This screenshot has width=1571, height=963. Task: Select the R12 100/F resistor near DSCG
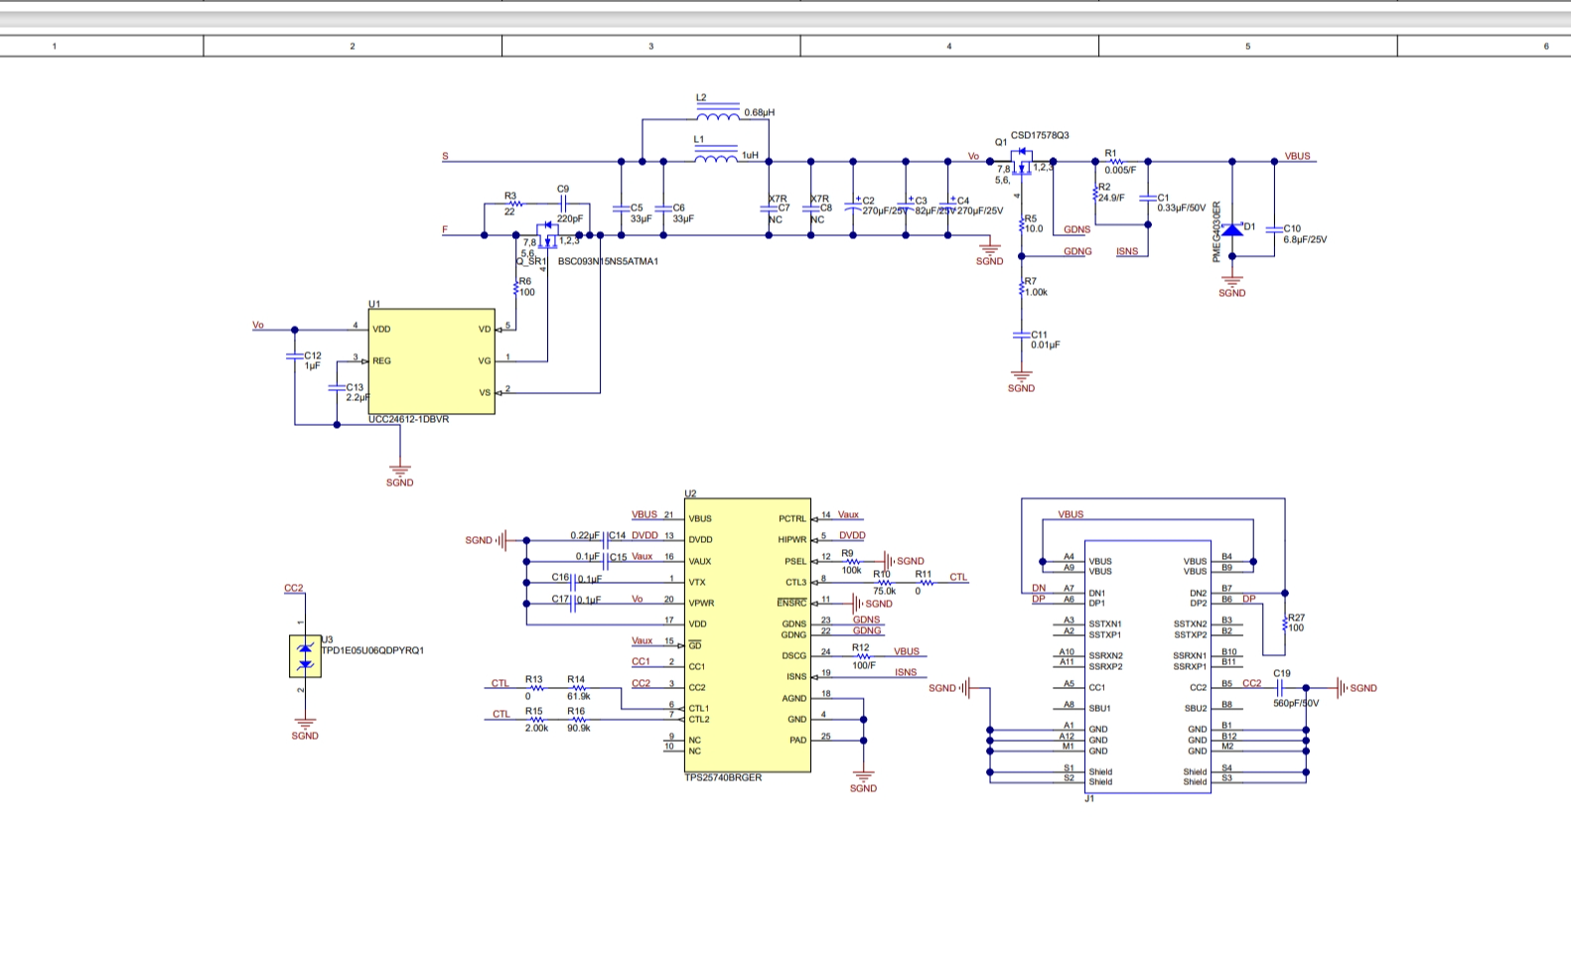pos(863,656)
